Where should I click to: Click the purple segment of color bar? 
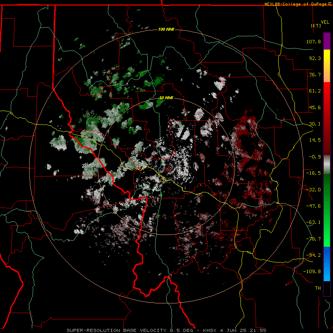[327, 41]
